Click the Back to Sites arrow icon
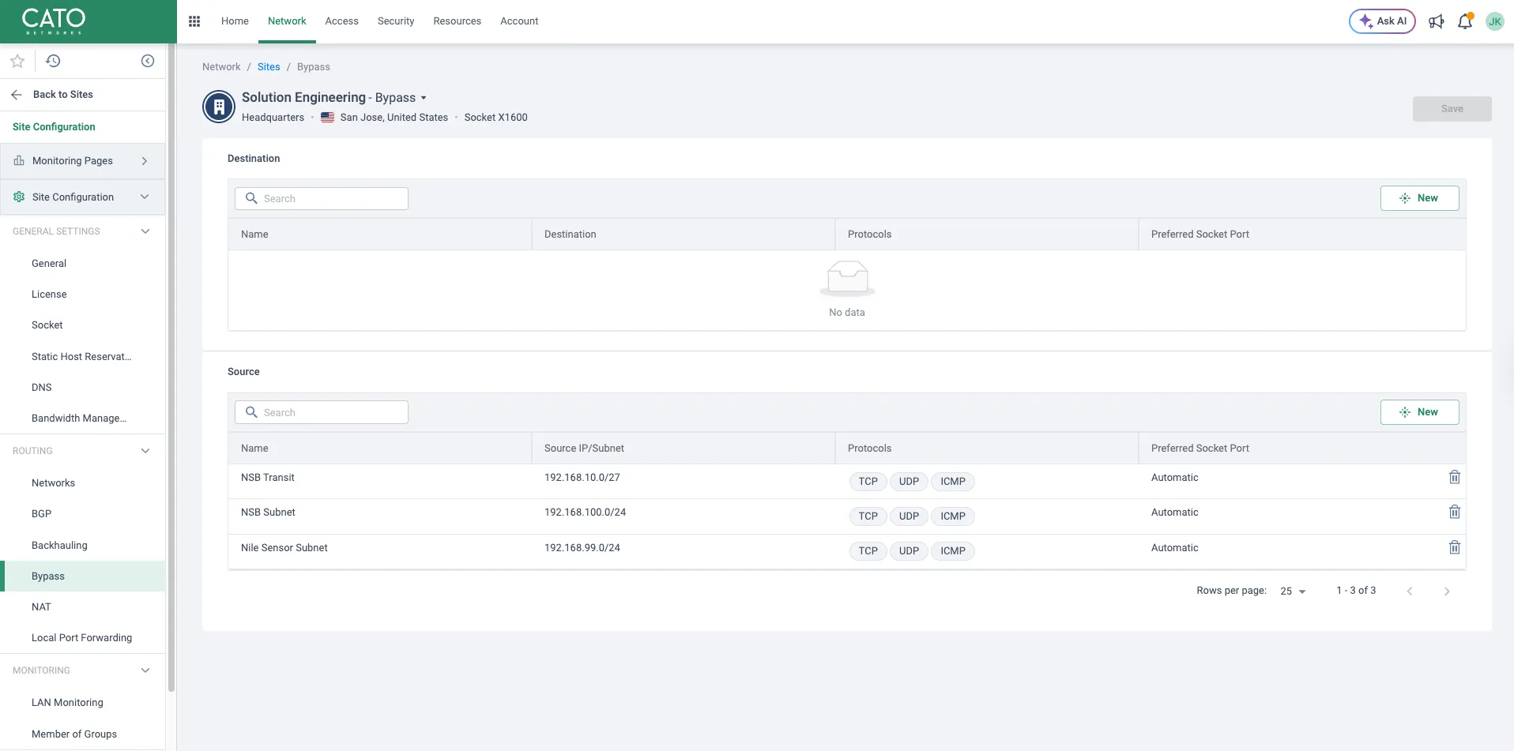This screenshot has height=751, width=1514. tap(17, 95)
